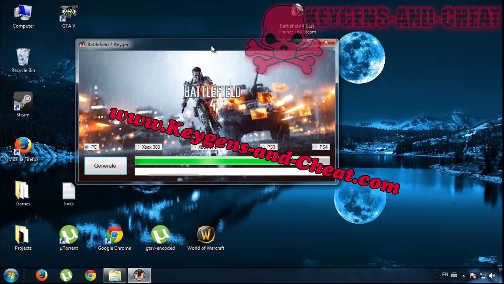This screenshot has height=284, width=504.
Task: Click the generated key text field
Action: (232, 172)
